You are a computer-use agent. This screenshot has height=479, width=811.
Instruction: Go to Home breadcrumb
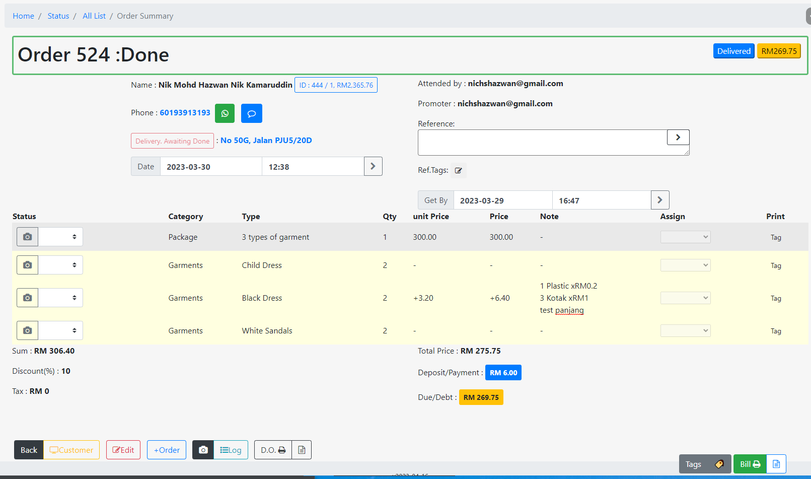(x=23, y=16)
